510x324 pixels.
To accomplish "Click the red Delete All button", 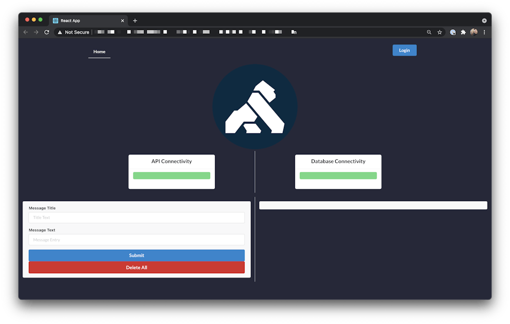I will 136,268.
